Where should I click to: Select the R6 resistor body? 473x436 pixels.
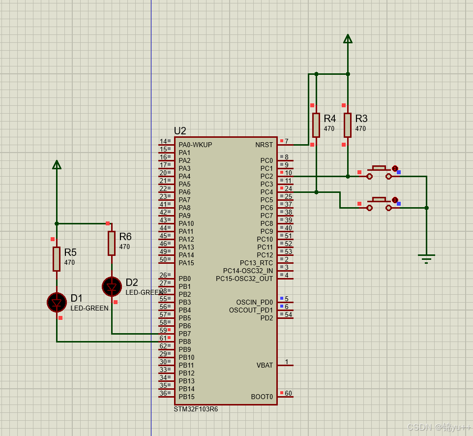coord(112,244)
